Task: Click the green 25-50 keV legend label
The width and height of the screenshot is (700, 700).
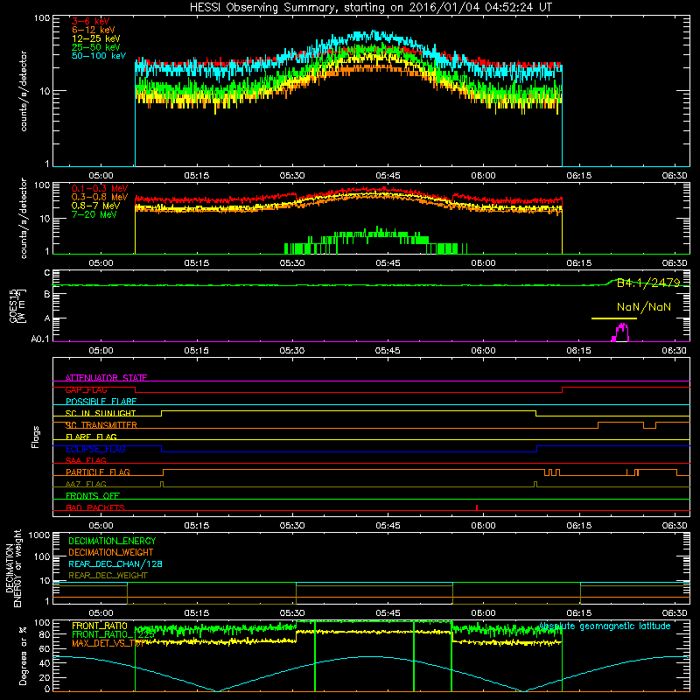Action: pos(96,47)
